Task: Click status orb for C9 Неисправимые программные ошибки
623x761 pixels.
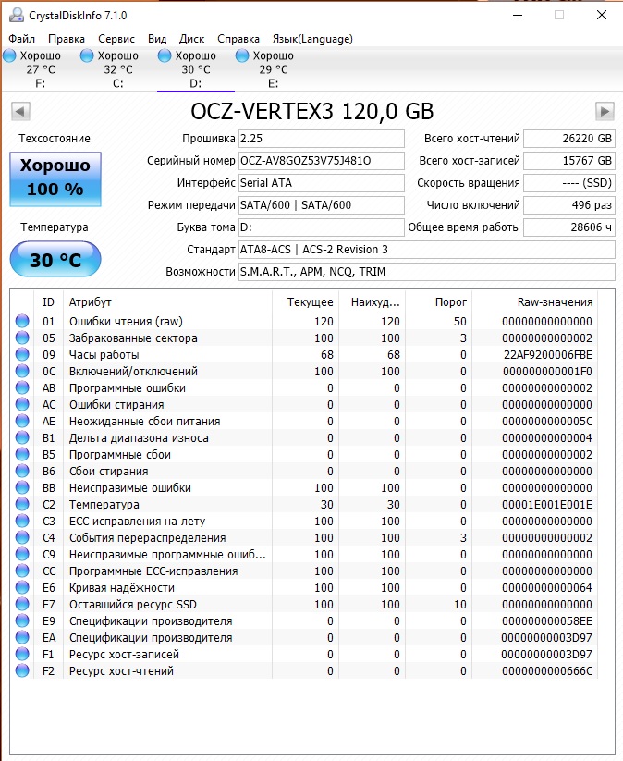Action: click(22, 554)
